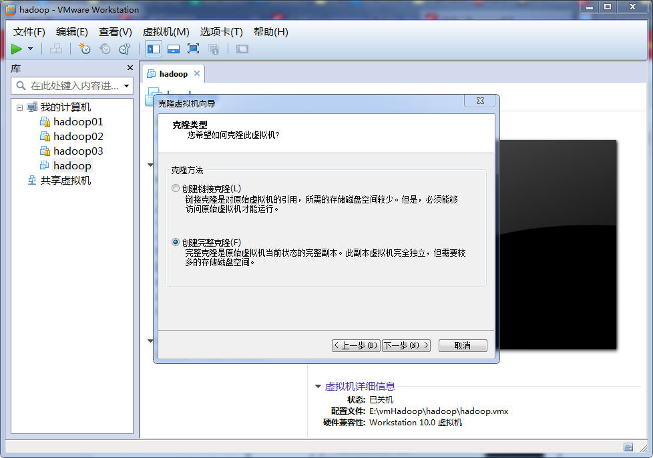
Task: Collapse the 虚拟机详细信息 section
Action: 318,387
